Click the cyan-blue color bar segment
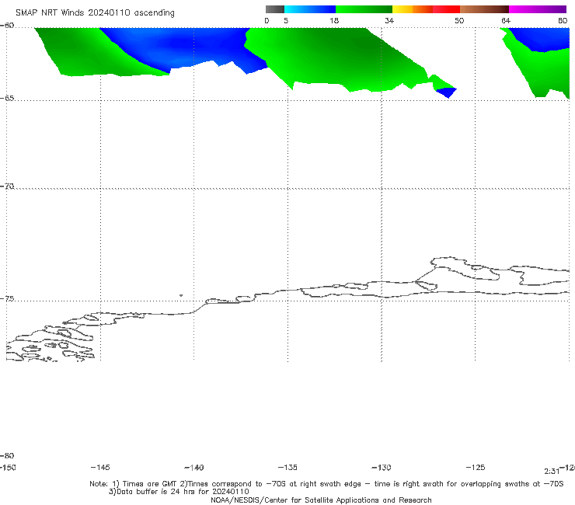 [x=310, y=9]
